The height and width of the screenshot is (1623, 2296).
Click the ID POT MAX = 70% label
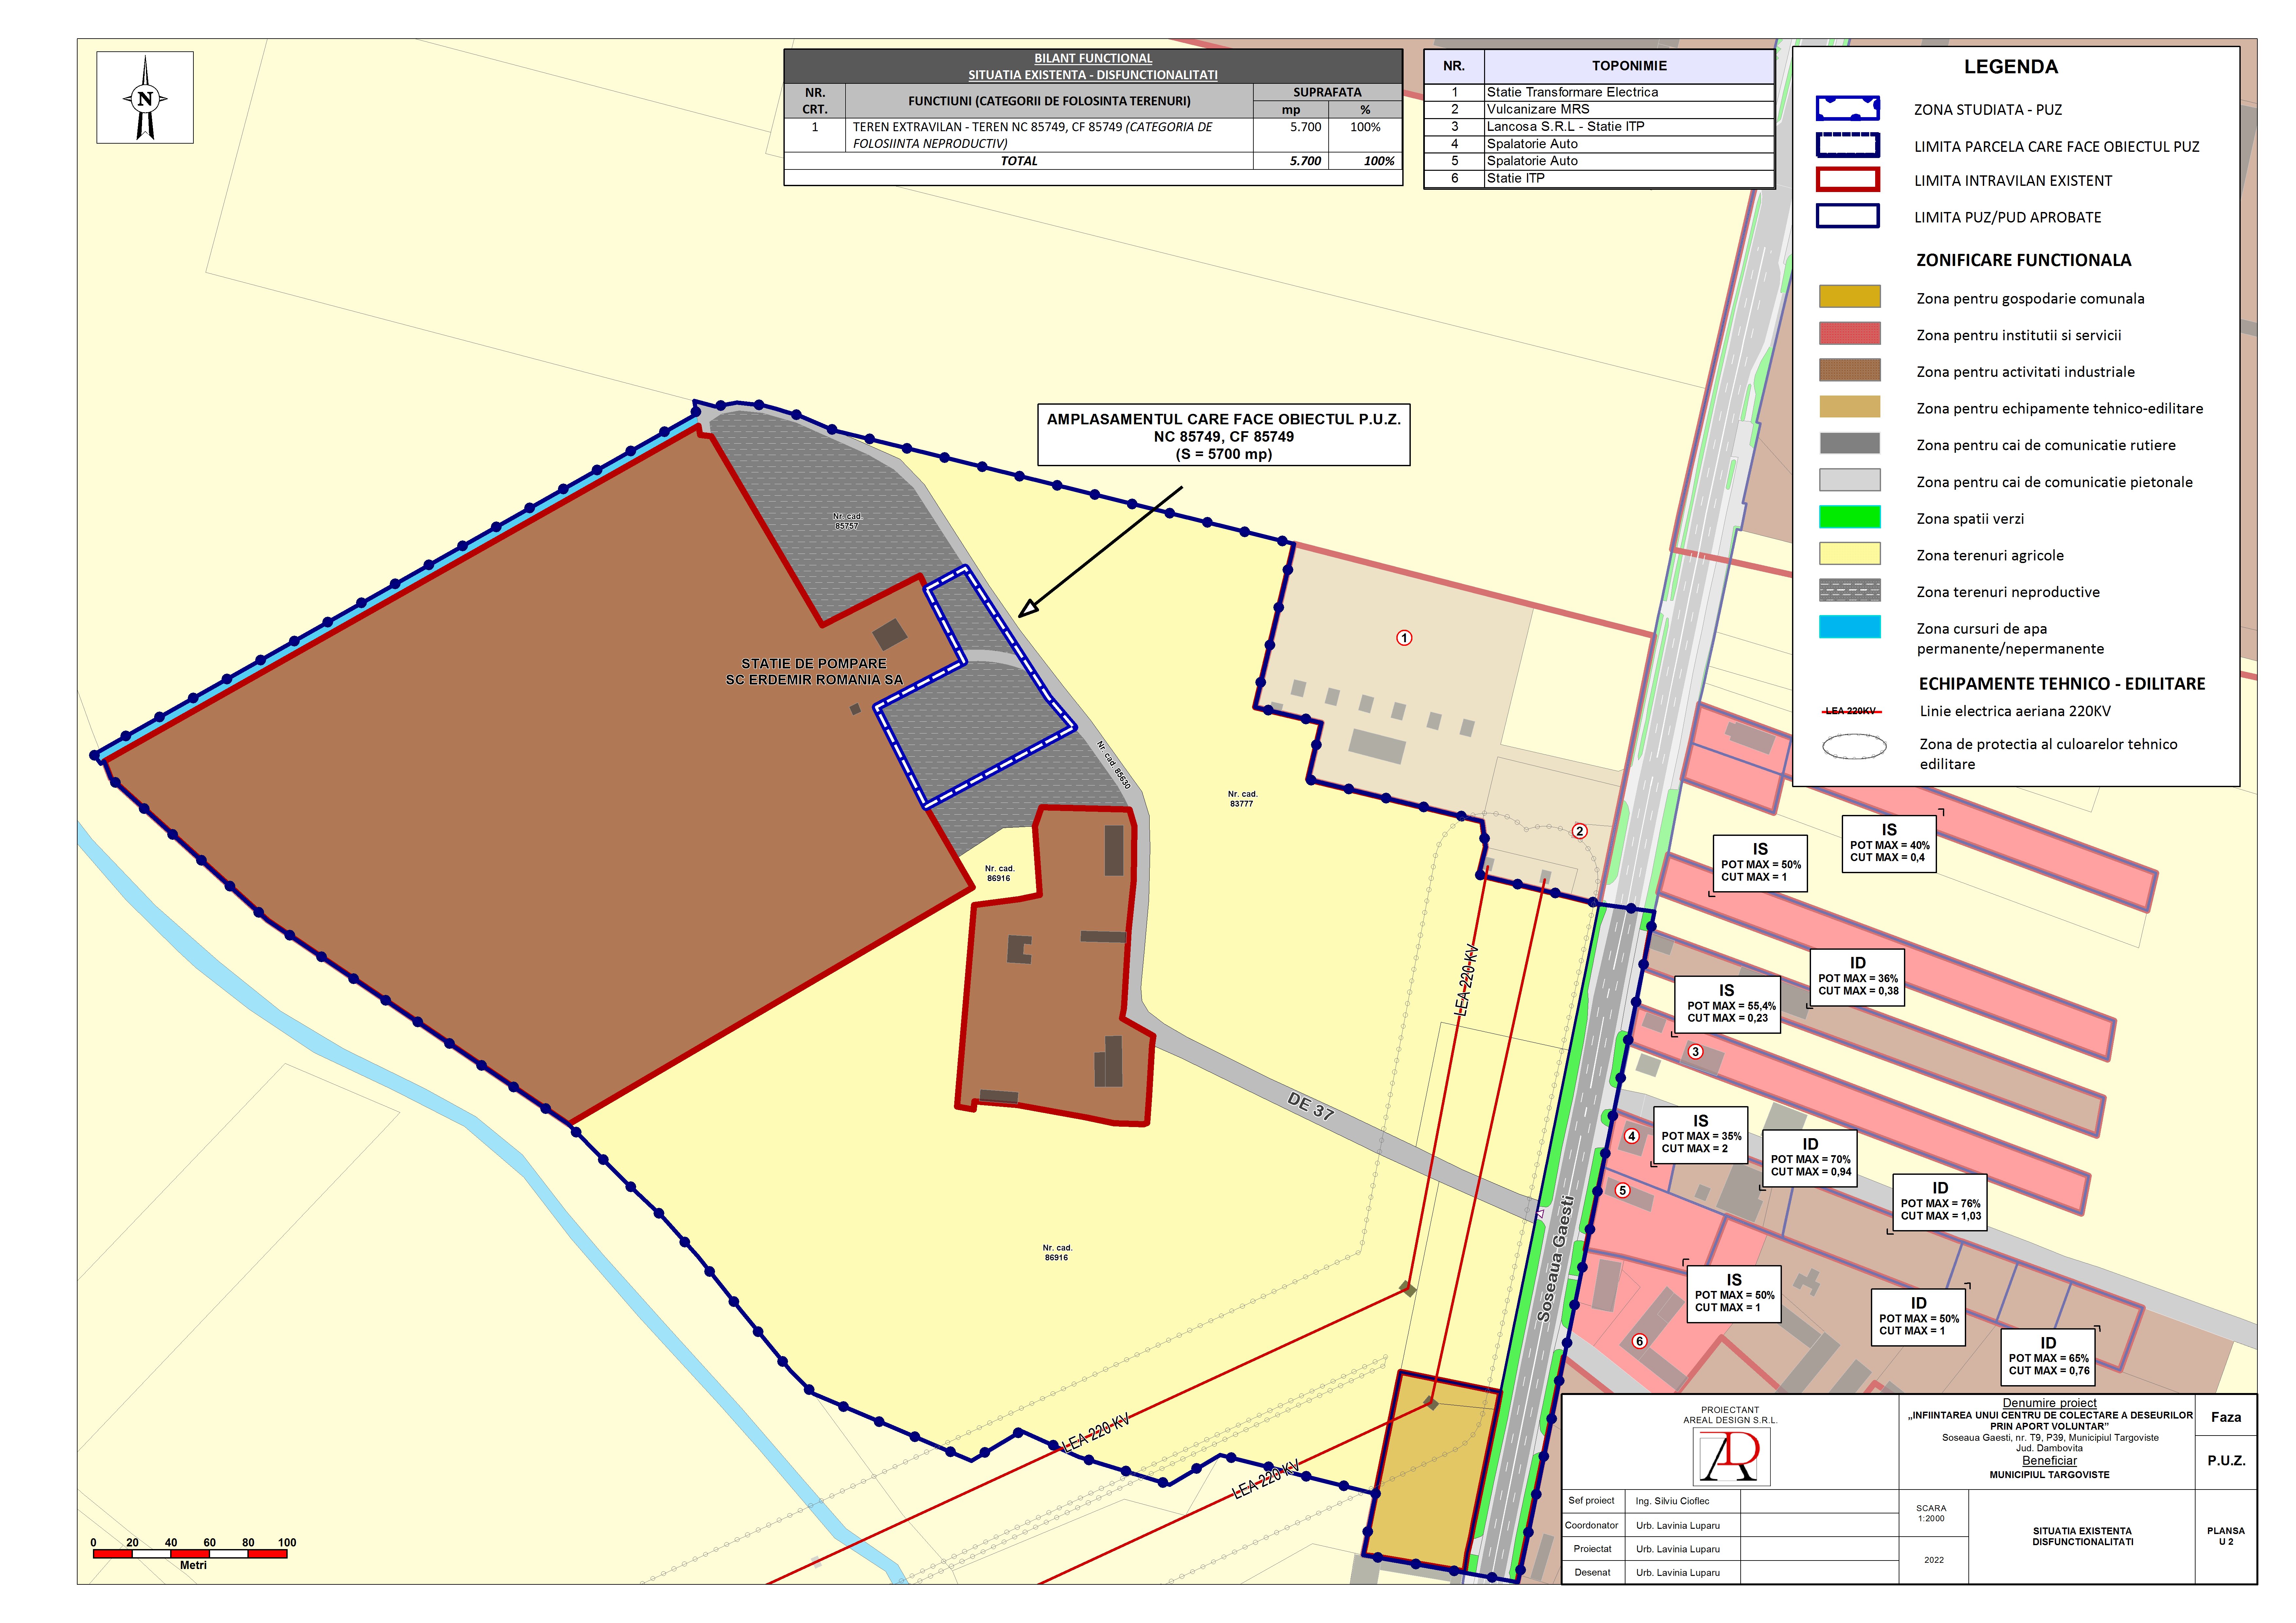tap(1810, 1158)
